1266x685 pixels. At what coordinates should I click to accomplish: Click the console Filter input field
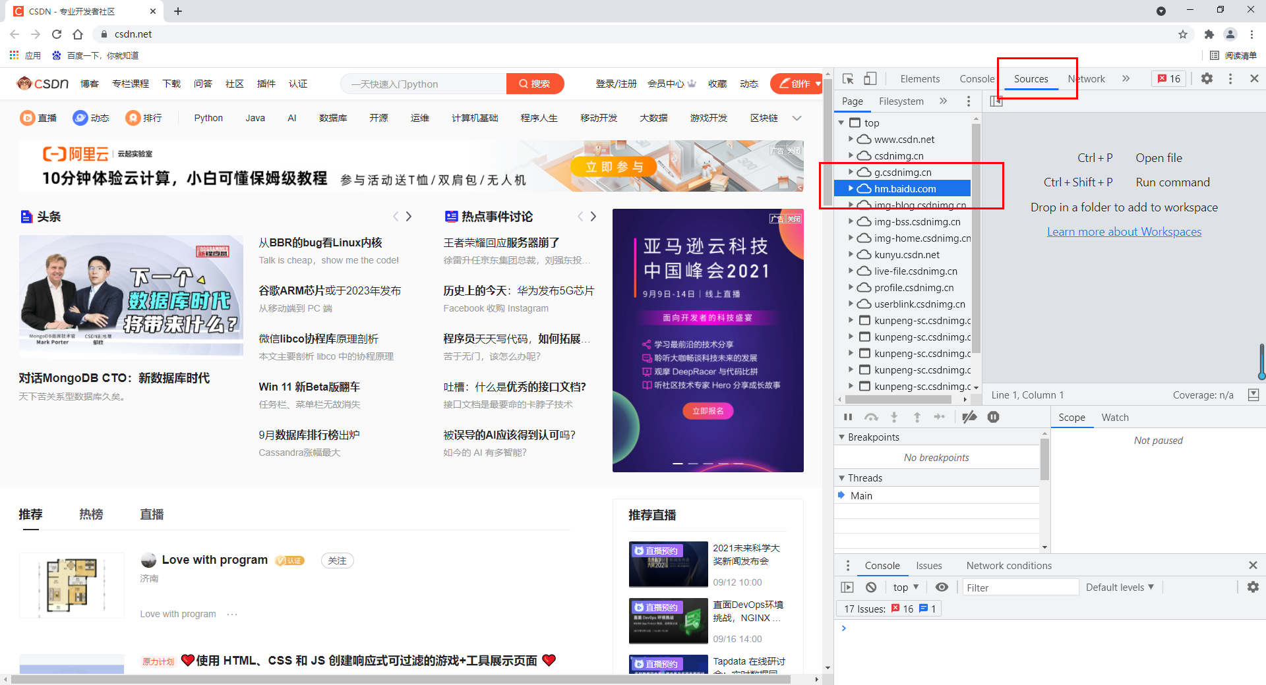[x=1019, y=588]
